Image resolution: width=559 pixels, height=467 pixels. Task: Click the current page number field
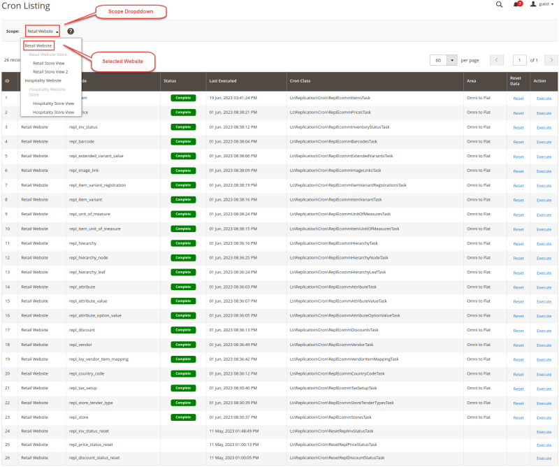pos(519,60)
